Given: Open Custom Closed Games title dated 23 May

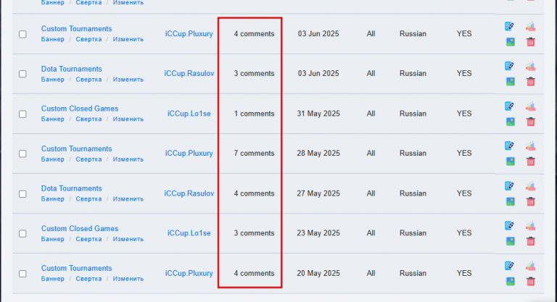Looking at the screenshot, I should [80, 229].
